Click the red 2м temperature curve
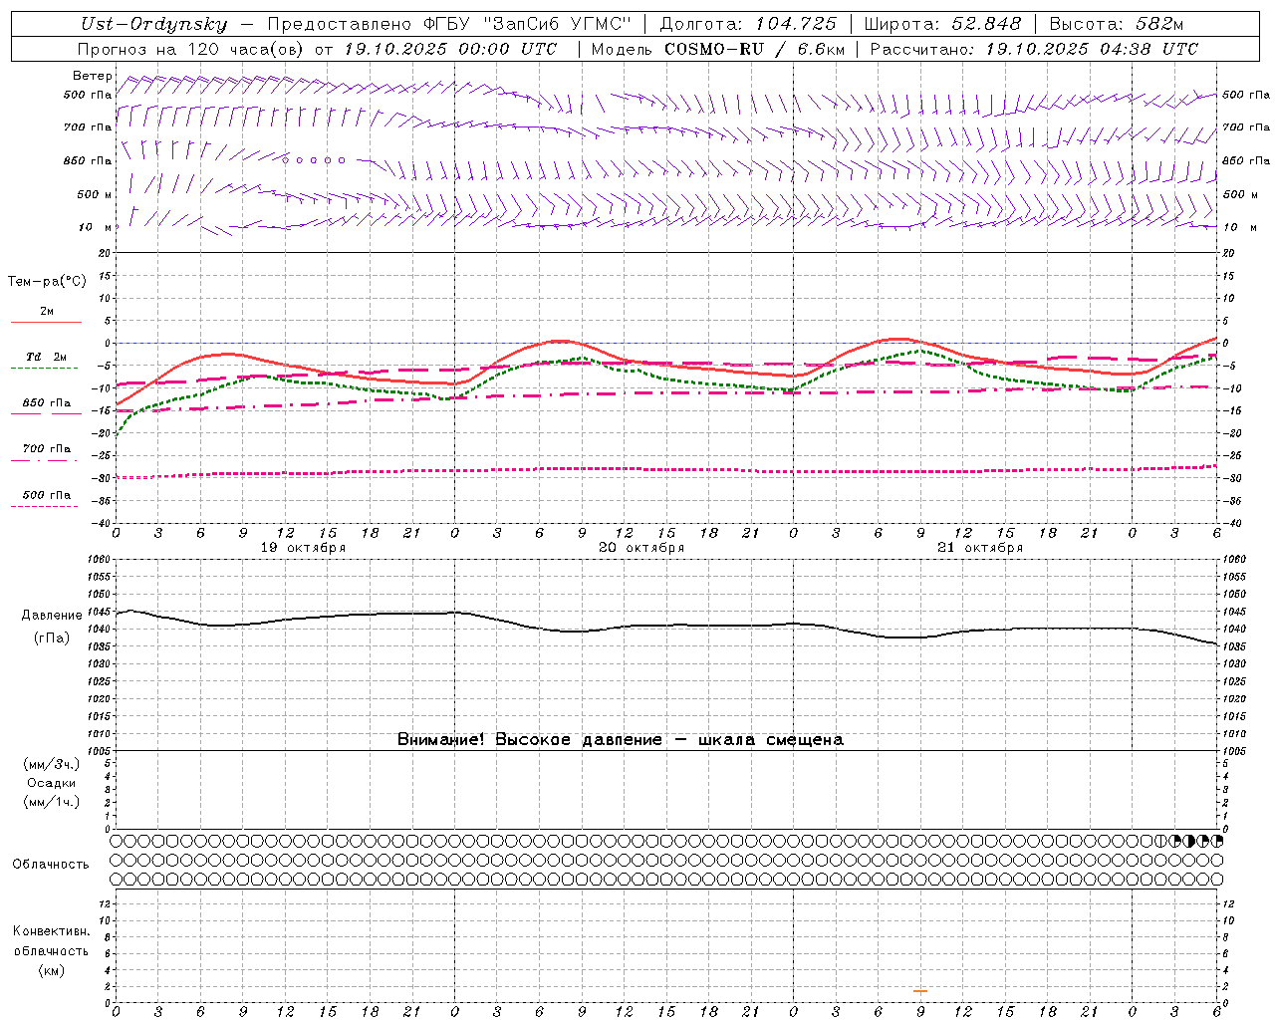The height and width of the screenshot is (1020, 1275). 666,366
